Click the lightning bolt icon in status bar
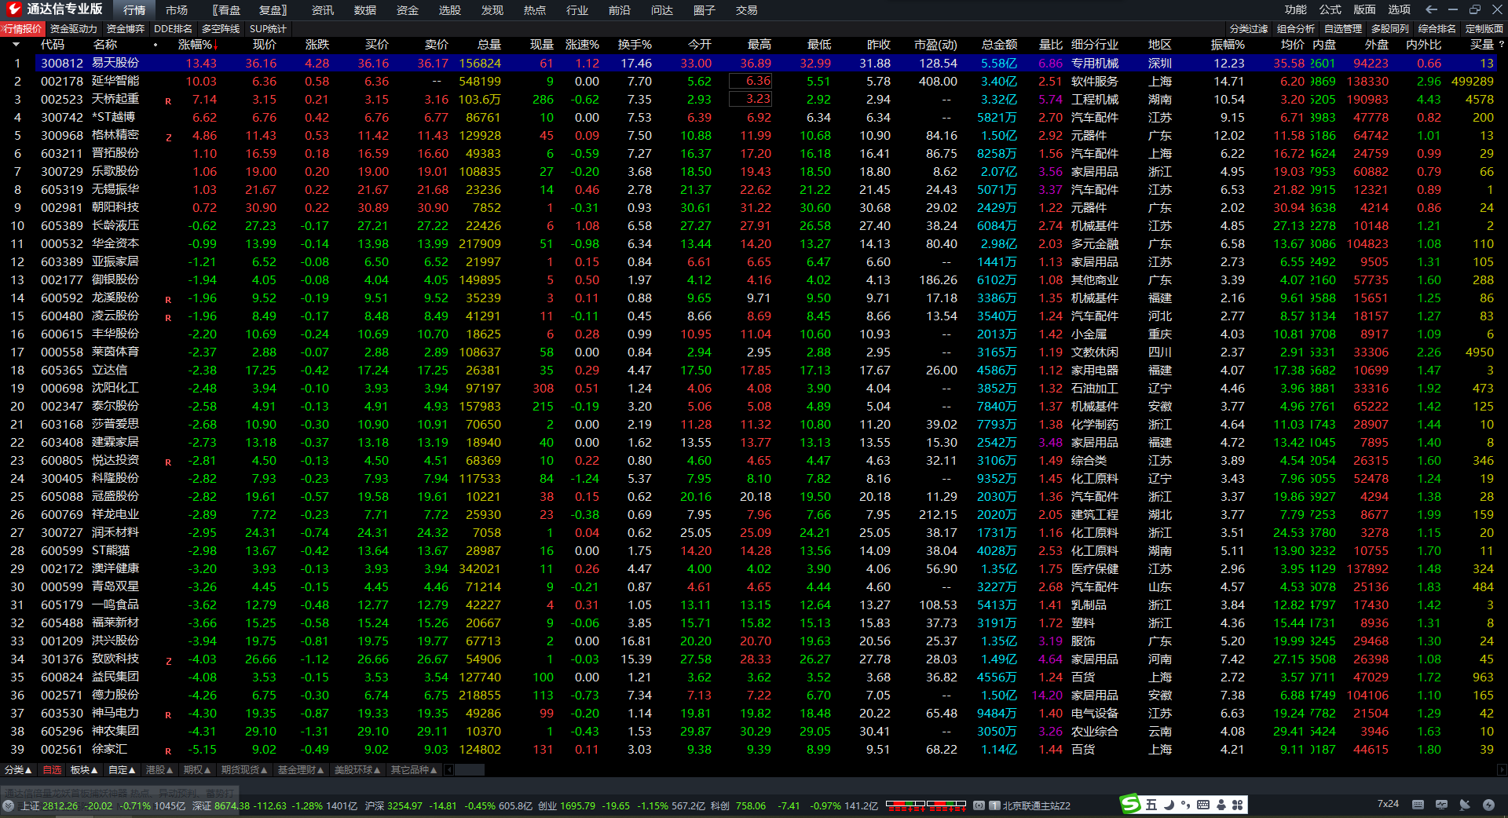This screenshot has width=1508, height=818. pos(1488,805)
